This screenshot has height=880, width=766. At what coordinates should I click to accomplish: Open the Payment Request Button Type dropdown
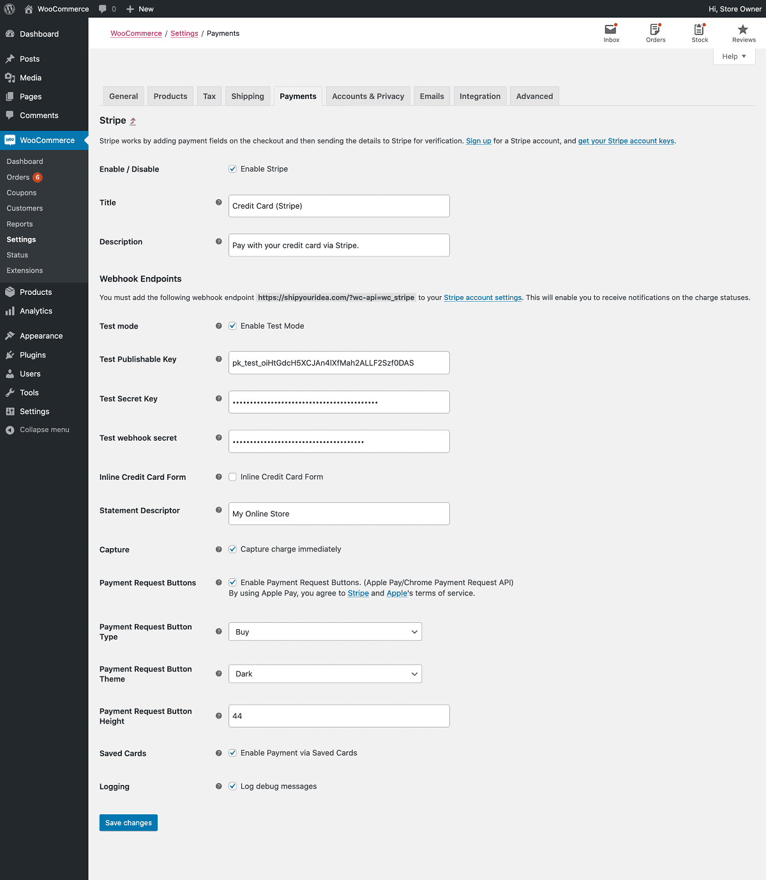pos(325,632)
